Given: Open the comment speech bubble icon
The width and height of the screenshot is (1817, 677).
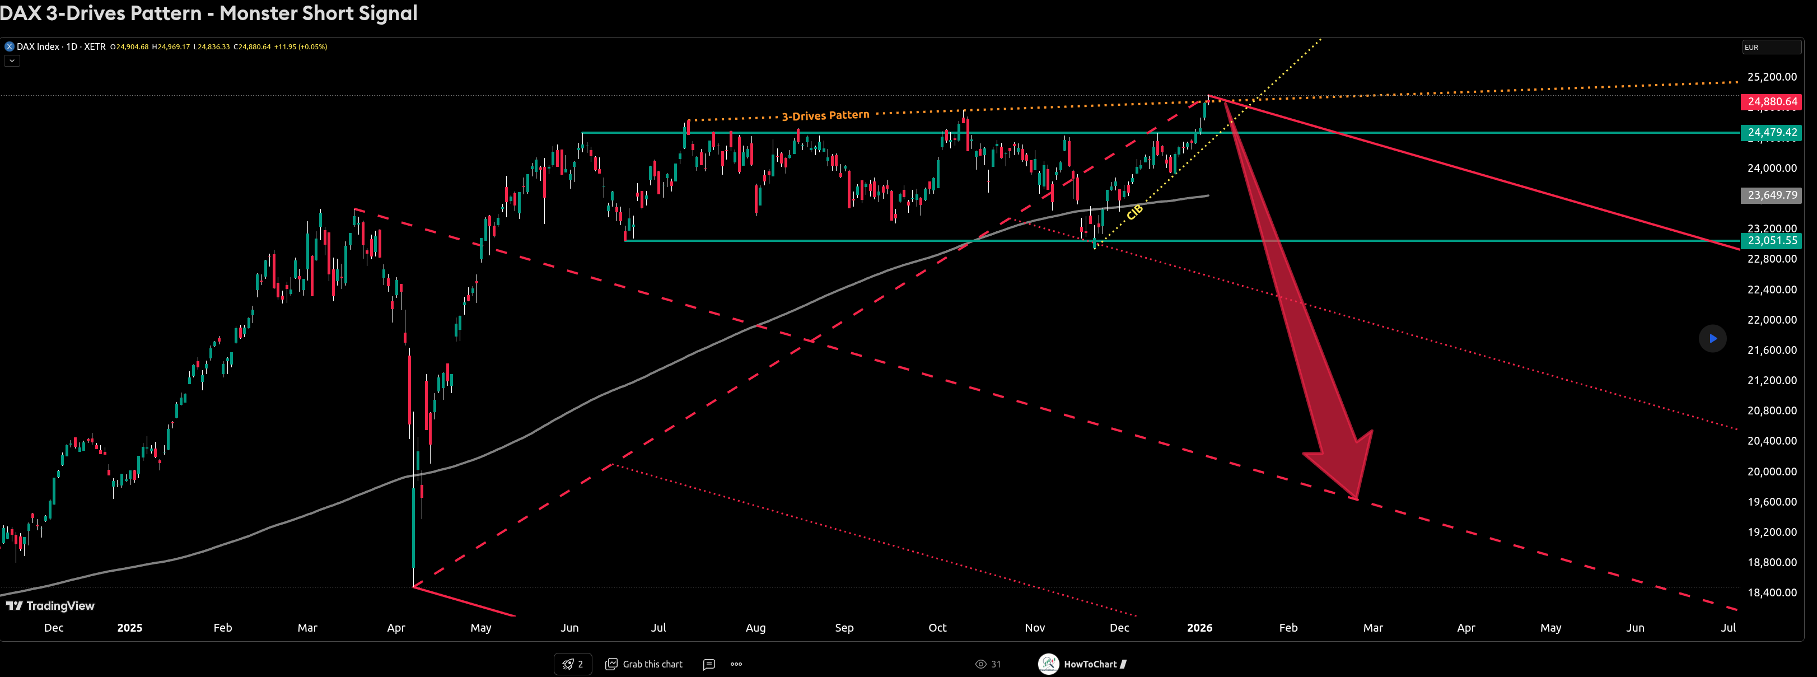Looking at the screenshot, I should click(x=709, y=664).
